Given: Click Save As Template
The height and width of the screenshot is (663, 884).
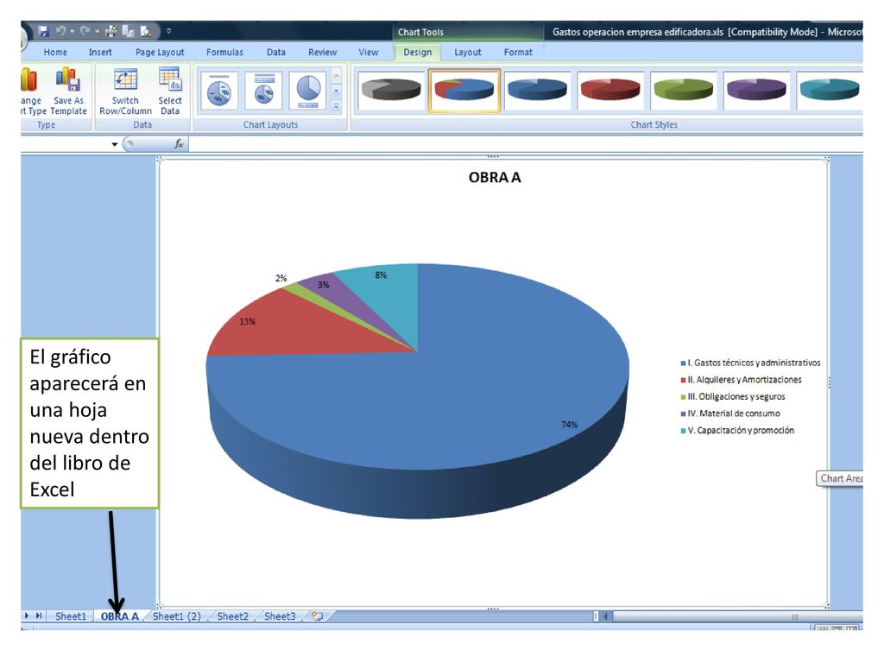Looking at the screenshot, I should pos(68,90).
